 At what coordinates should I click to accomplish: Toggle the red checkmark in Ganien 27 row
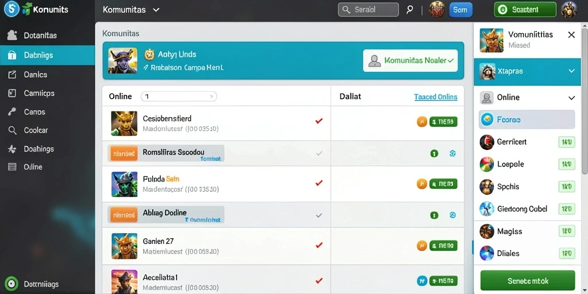[x=319, y=245]
